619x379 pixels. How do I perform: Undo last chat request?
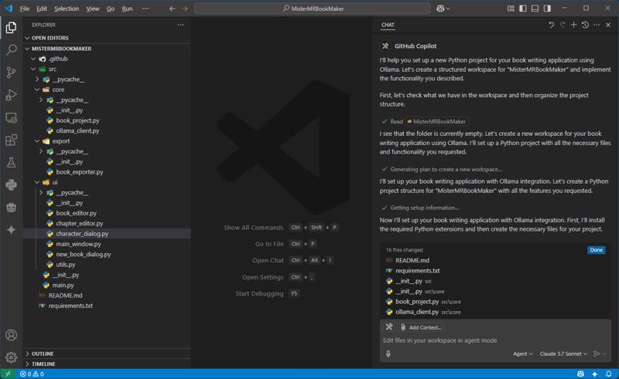click(551, 25)
